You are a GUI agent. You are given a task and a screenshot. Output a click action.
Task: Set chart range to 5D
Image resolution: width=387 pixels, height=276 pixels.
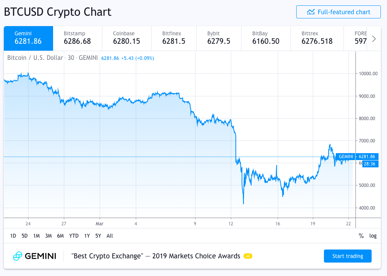25,236
